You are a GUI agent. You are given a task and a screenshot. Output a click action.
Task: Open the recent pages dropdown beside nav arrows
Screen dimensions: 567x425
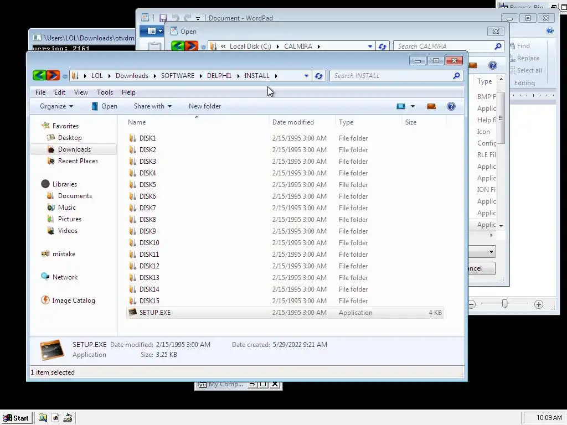point(64,76)
